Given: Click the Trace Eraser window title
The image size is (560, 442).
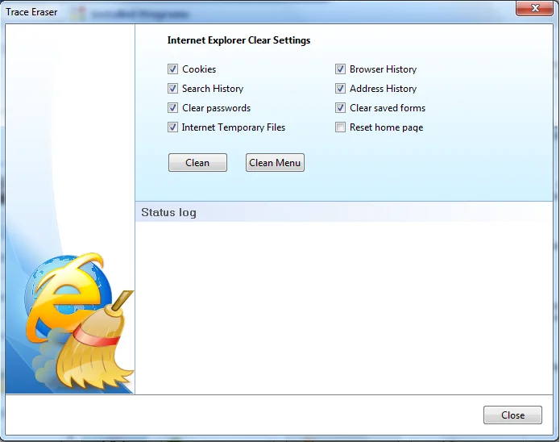Looking at the screenshot, I should coord(31,12).
